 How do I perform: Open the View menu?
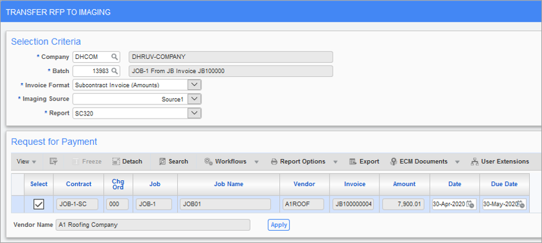click(x=26, y=161)
